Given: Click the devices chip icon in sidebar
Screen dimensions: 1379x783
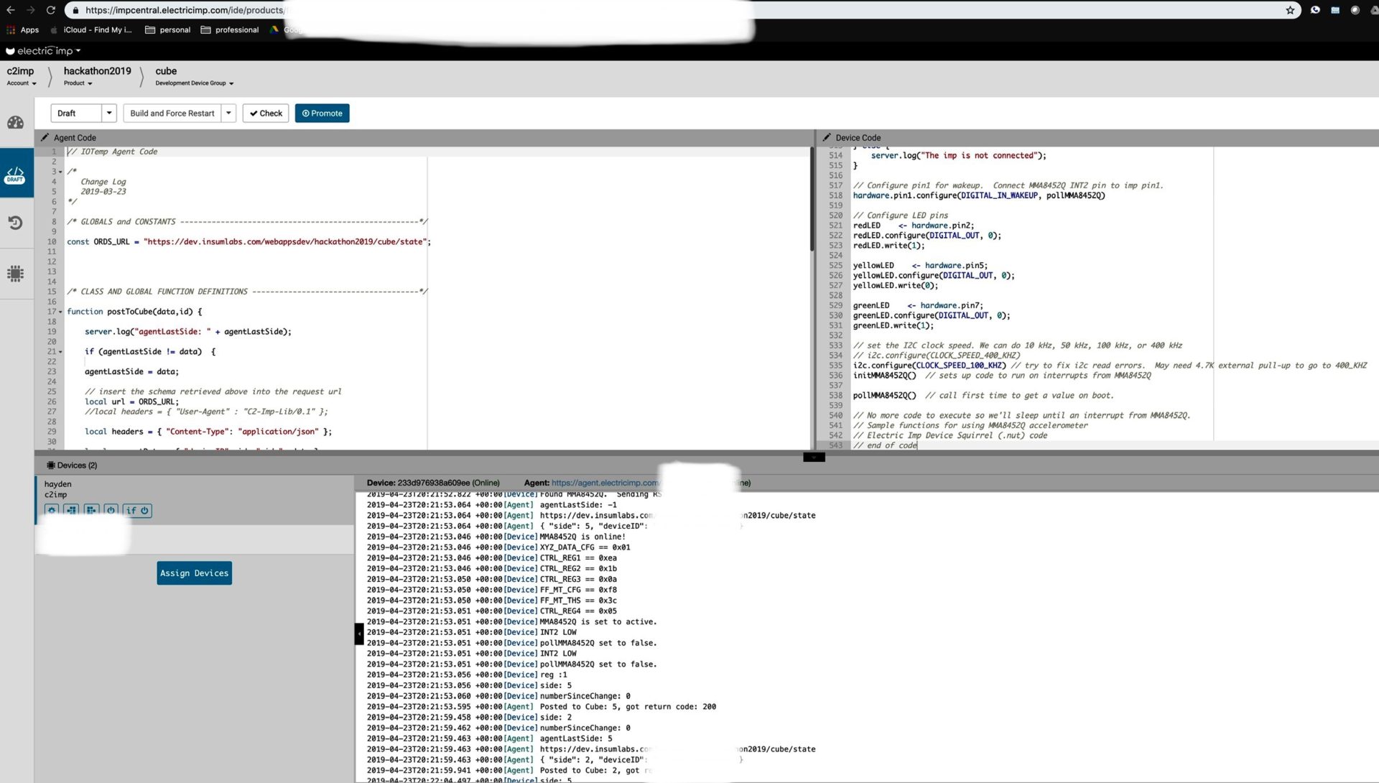Looking at the screenshot, I should [15, 274].
